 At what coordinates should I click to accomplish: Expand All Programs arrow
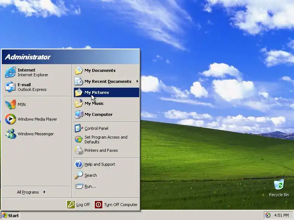point(44,192)
